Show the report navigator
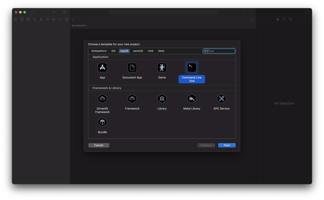 [67, 19]
